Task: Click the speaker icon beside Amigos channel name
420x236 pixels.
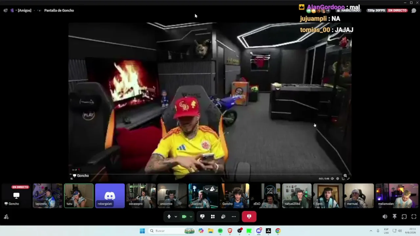Action: (5, 10)
